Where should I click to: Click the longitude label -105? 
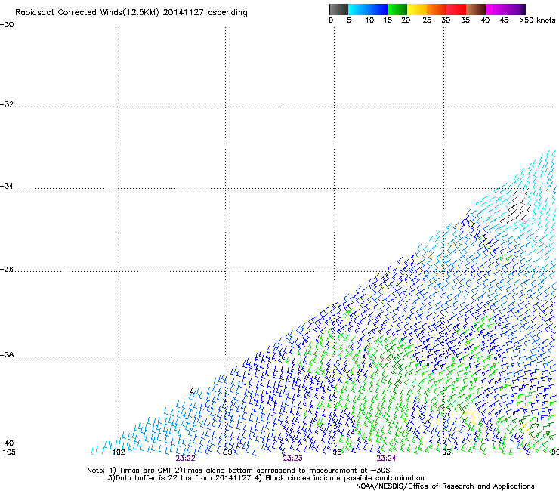[8, 452]
